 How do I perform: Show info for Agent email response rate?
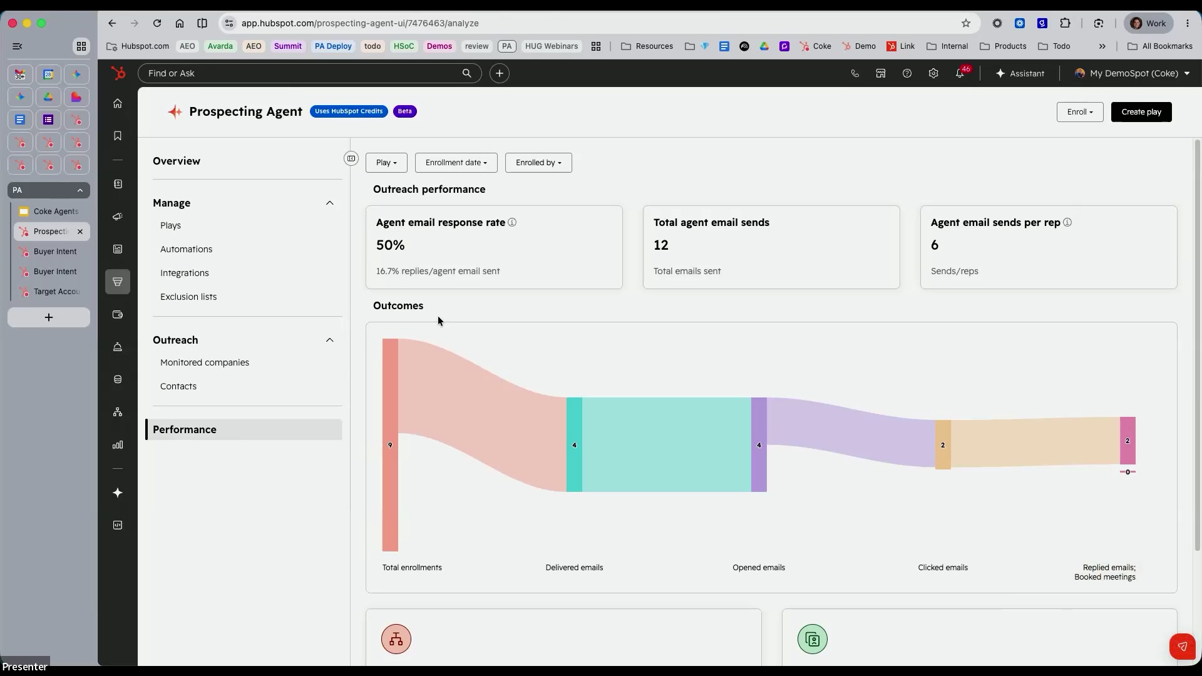tap(512, 222)
